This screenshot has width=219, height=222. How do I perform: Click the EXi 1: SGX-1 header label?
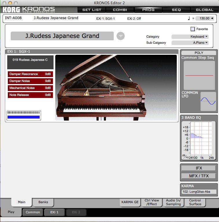tap(19, 52)
